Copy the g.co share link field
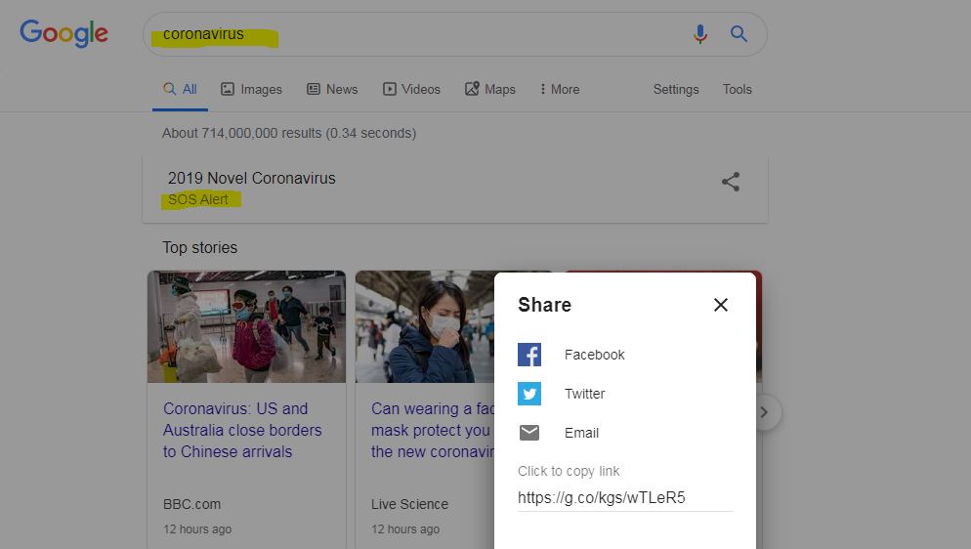Viewport: 971px width, 549px height. point(625,497)
